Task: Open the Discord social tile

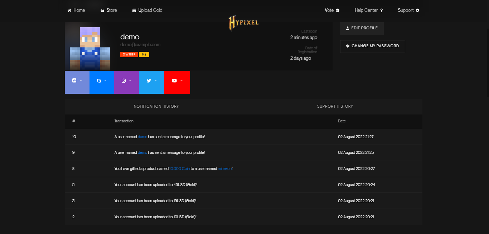Action: click(x=77, y=82)
